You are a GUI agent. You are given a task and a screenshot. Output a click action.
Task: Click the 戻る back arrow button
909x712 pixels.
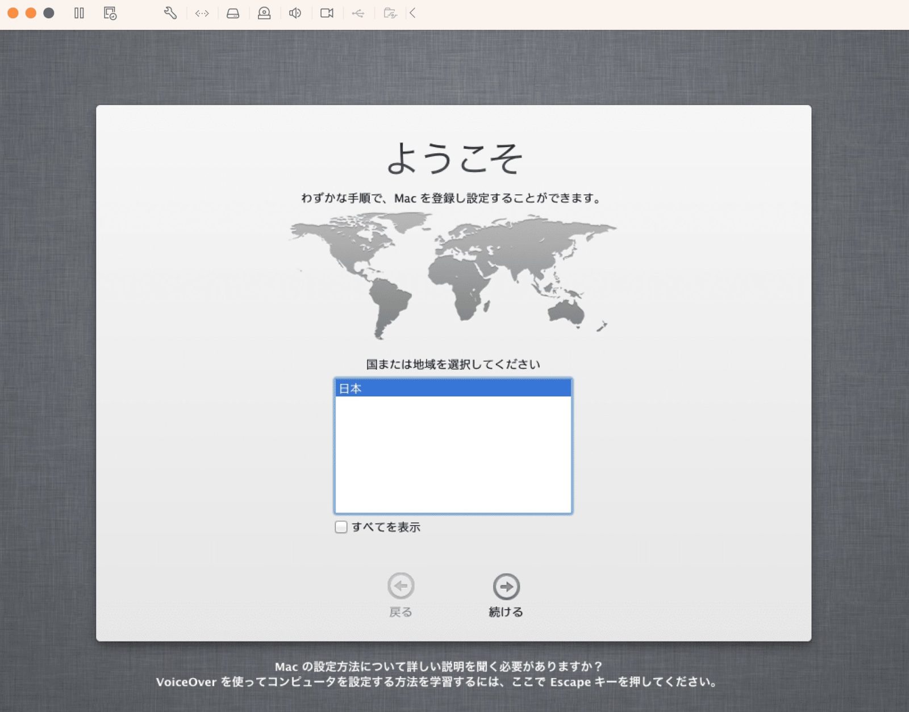(x=401, y=586)
